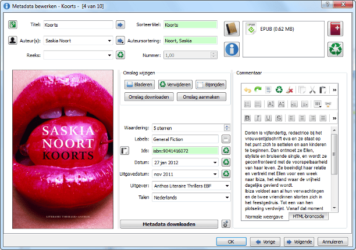Click select-all icon in comment toolbar
The width and height of the screenshot is (356, 250).
[268, 90]
